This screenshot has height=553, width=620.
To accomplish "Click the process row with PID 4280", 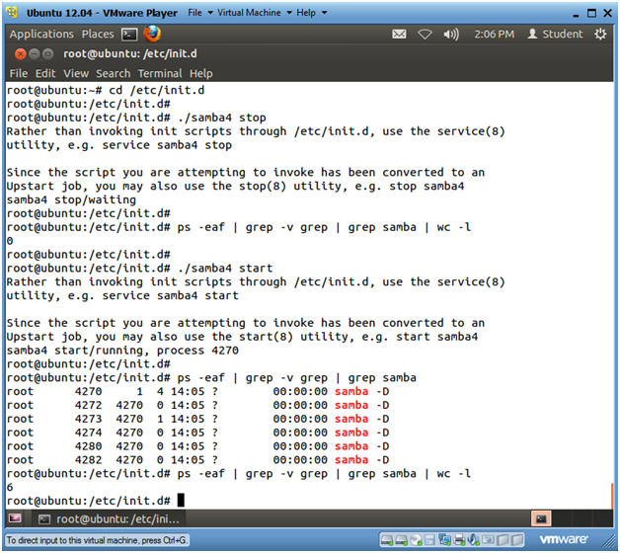I will coord(198,446).
